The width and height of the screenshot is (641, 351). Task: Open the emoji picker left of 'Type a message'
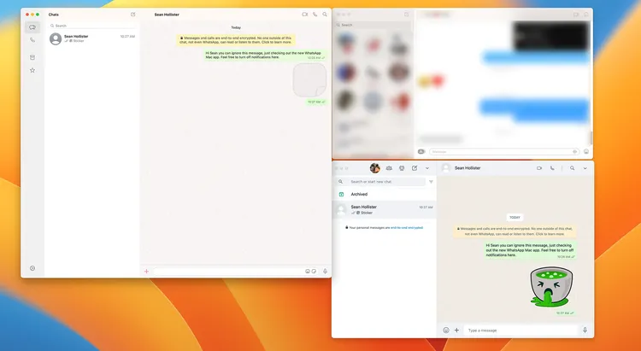(x=445, y=330)
